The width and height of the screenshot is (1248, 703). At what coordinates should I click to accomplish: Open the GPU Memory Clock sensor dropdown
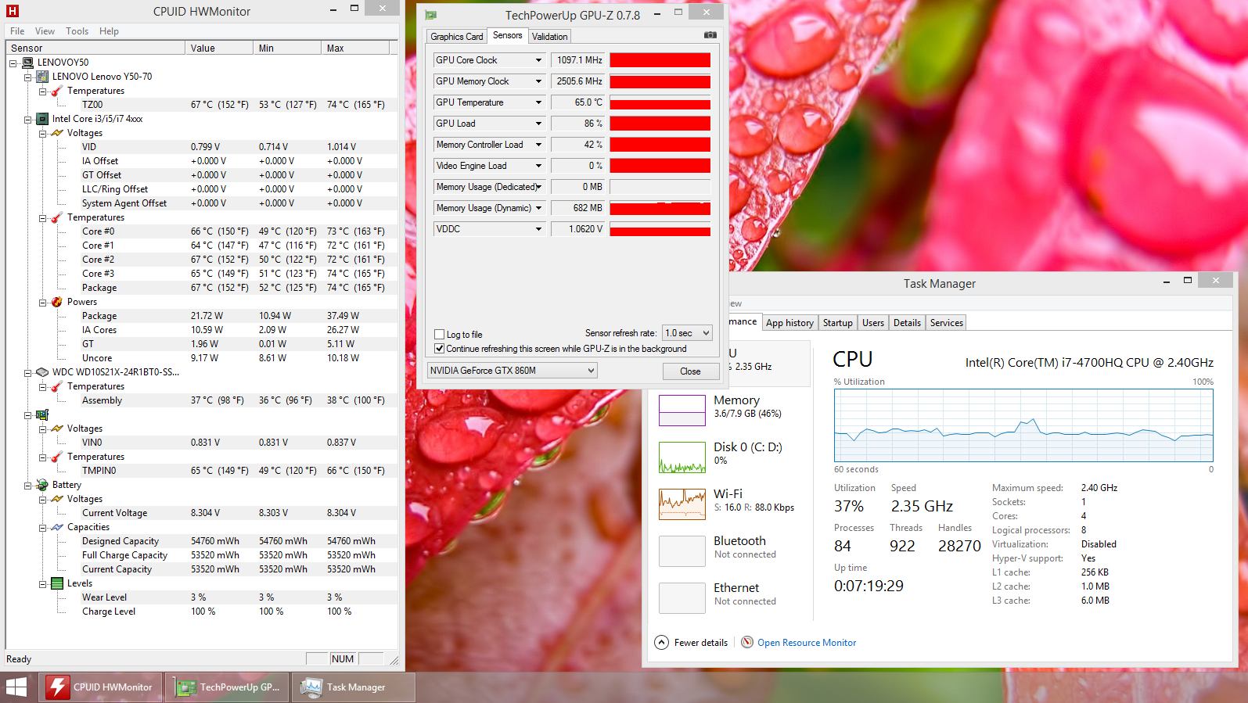point(538,81)
